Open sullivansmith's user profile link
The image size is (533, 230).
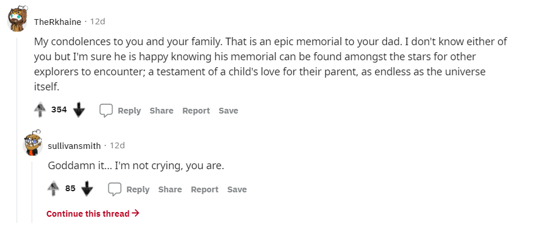pyautogui.click(x=74, y=146)
